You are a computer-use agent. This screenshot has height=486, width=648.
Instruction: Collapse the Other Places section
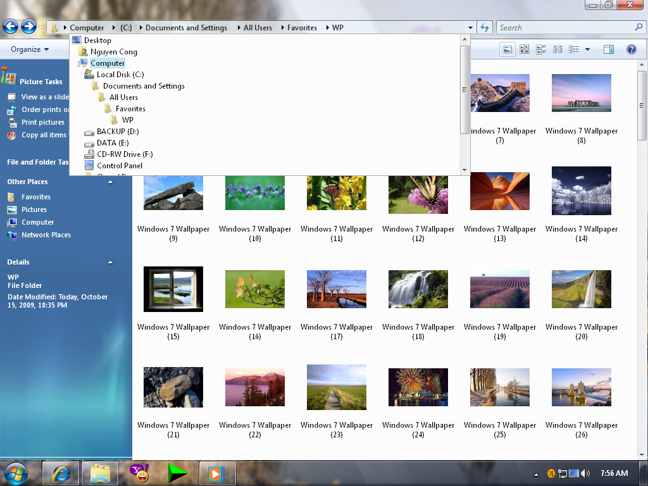(x=111, y=182)
